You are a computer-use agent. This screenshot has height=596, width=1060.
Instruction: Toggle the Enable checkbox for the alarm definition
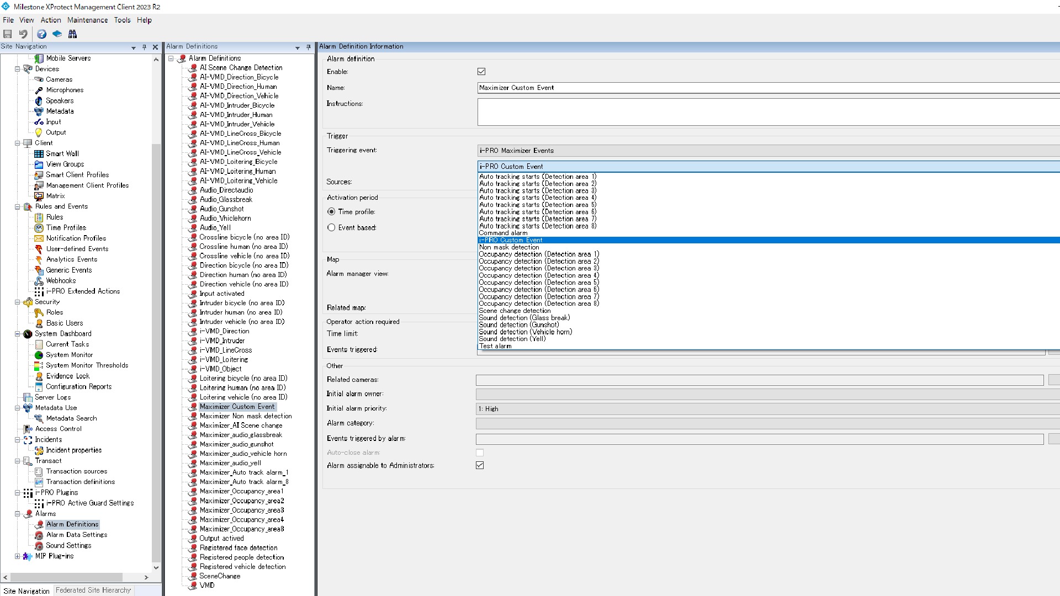[x=481, y=71]
